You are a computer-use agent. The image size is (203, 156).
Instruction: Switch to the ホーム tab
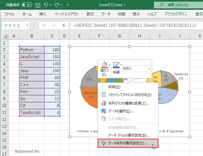[x=27, y=14]
